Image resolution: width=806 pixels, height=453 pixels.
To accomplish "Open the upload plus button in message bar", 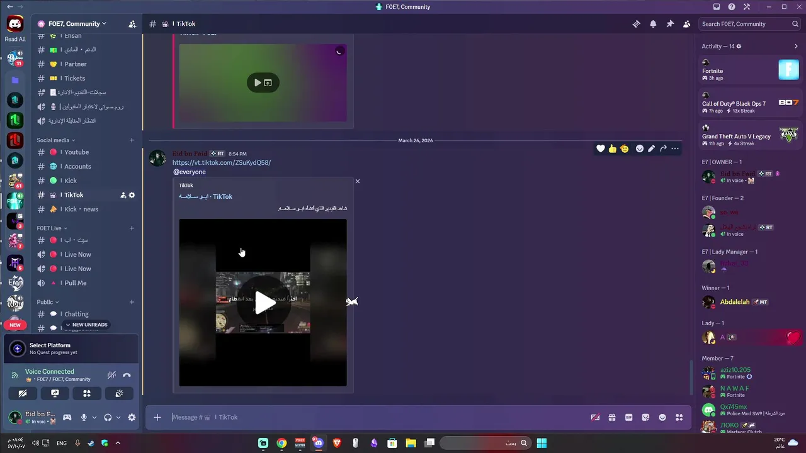I will (x=157, y=417).
